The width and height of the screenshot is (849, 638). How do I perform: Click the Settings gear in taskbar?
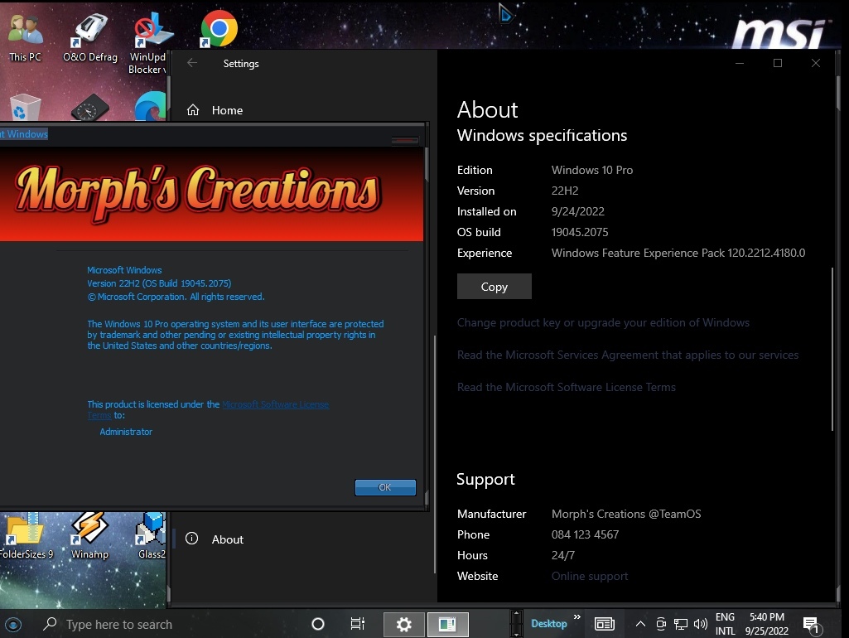(x=403, y=624)
